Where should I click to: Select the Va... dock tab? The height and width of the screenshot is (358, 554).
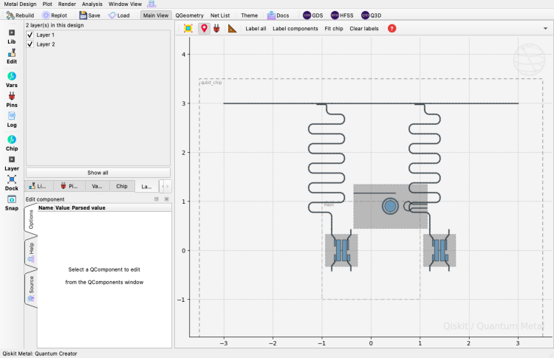(98, 186)
